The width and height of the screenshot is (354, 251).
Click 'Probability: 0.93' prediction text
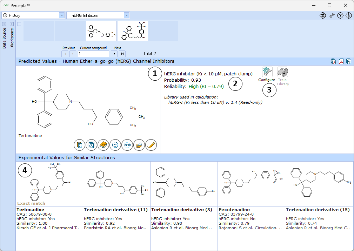click(x=182, y=80)
